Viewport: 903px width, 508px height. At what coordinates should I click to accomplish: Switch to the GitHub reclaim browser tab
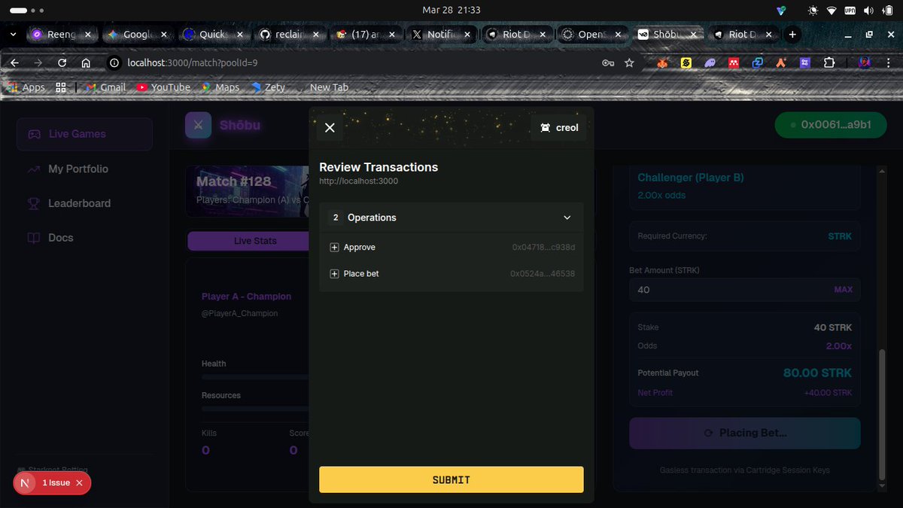(x=290, y=34)
